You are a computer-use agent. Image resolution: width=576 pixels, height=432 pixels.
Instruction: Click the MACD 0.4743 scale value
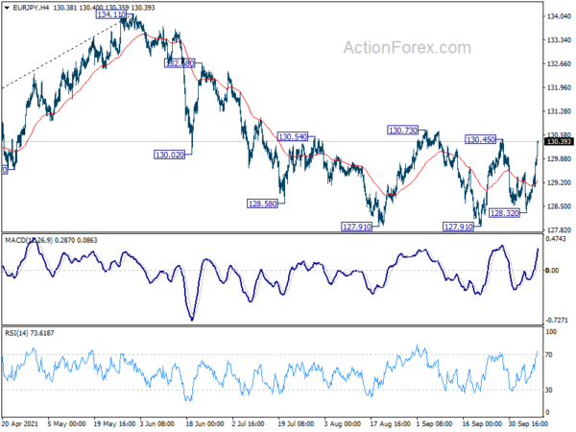556,239
